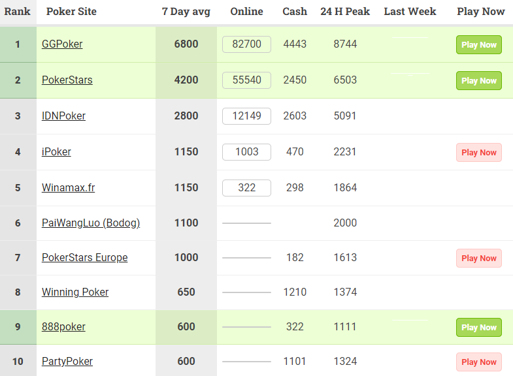The height and width of the screenshot is (376, 513).
Task: Go to the PartyPoker link
Action: 67,362
